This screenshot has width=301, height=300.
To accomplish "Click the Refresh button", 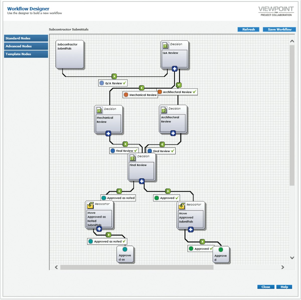I will [248, 29].
